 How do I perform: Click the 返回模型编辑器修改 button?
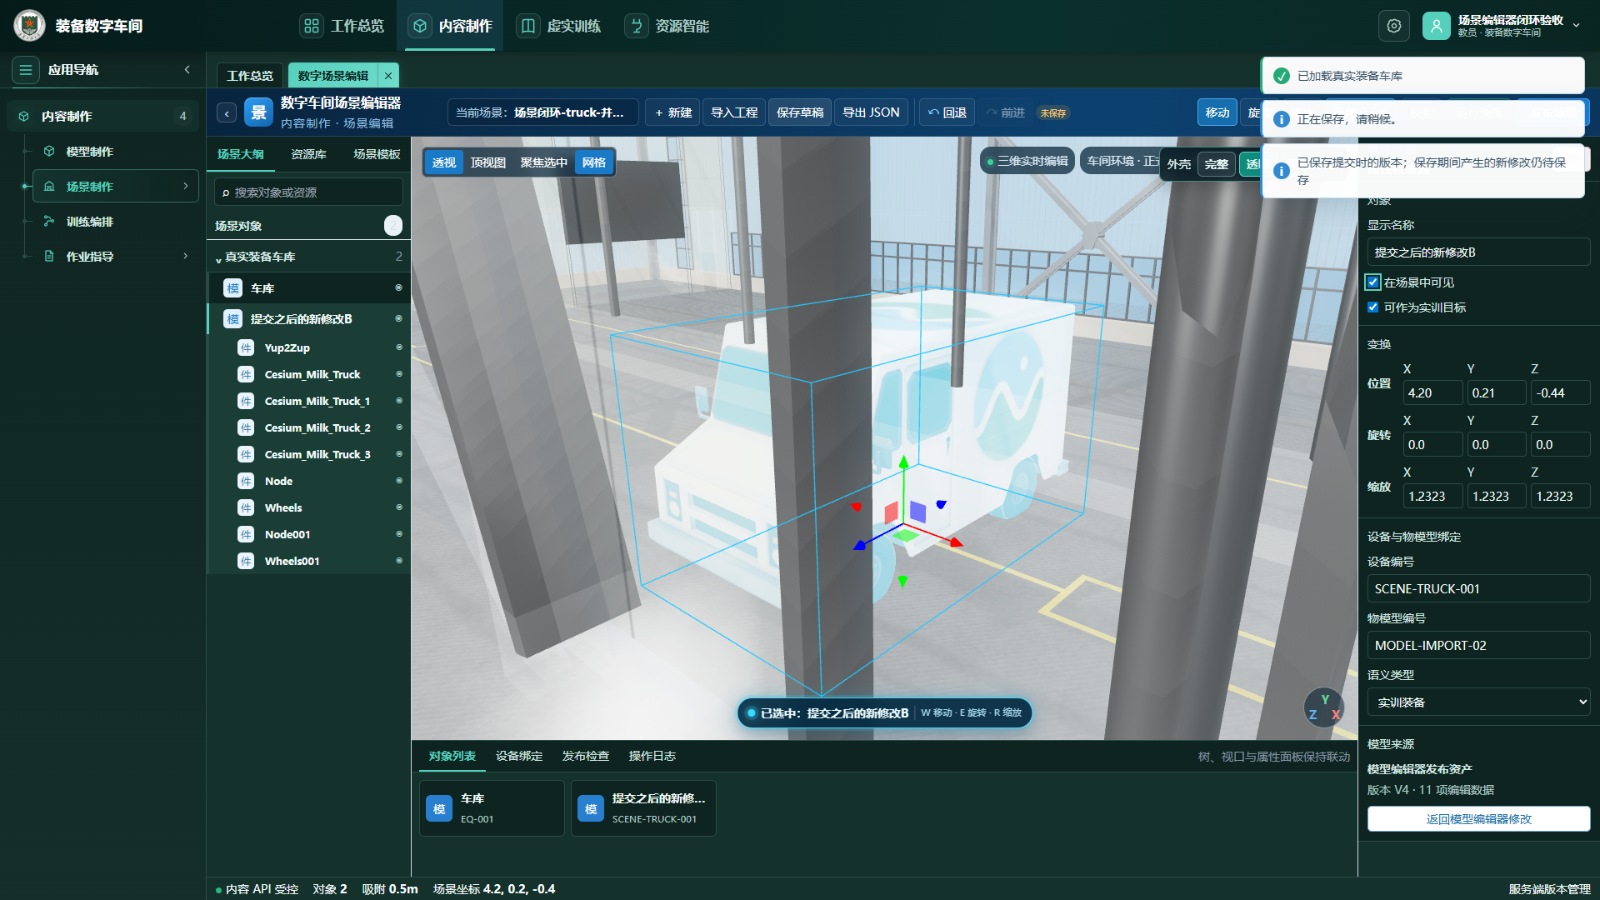click(1478, 819)
